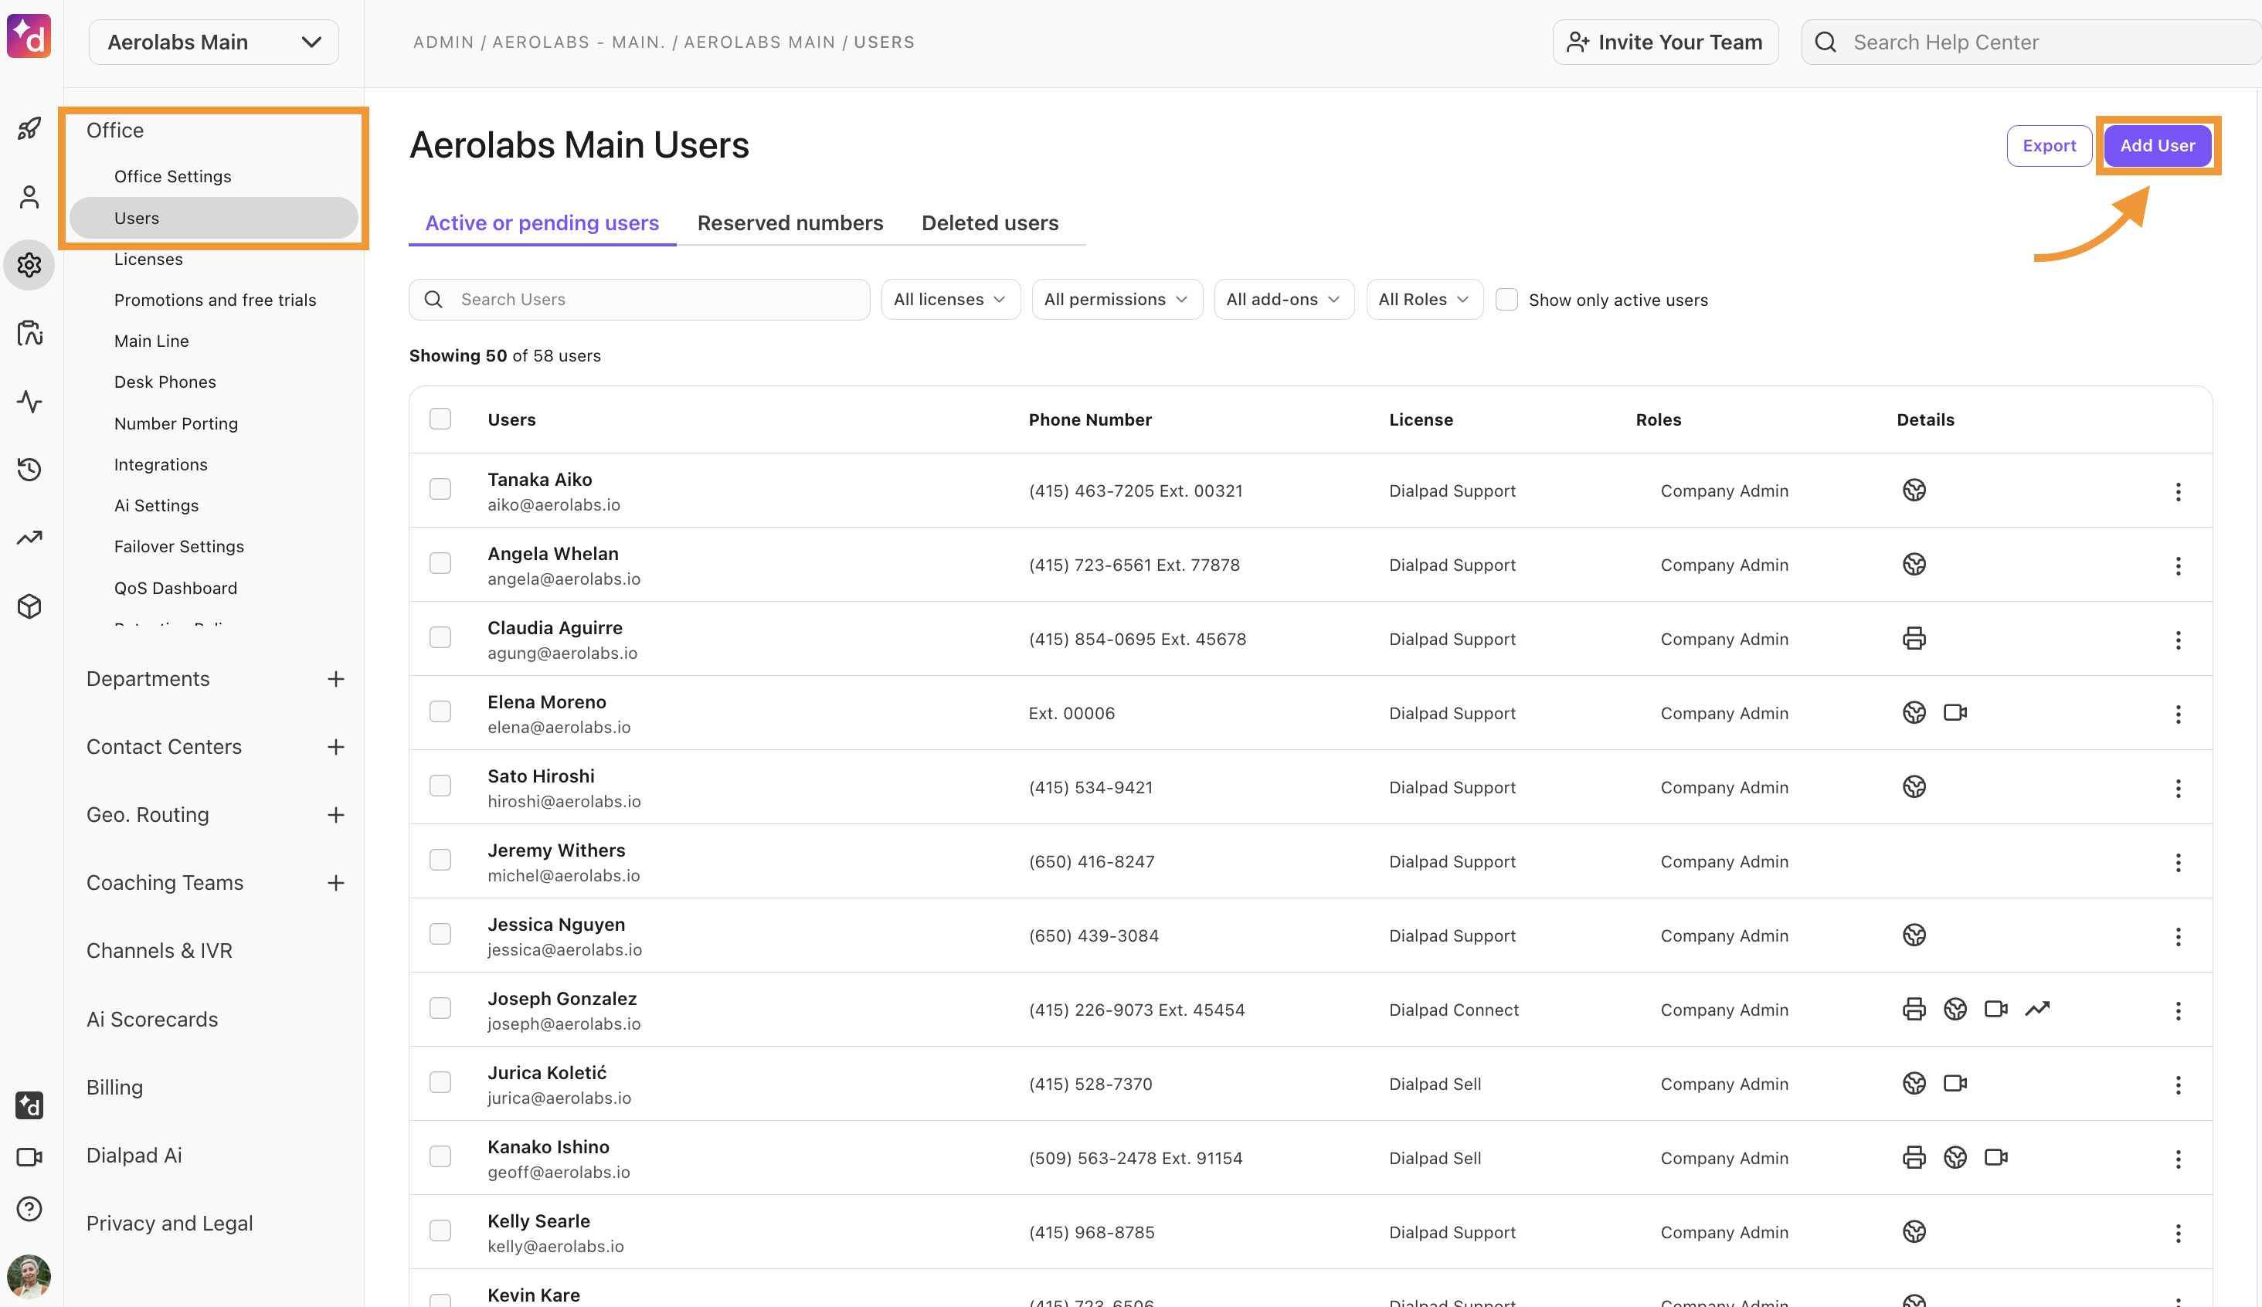The image size is (2262, 1307).
Task: Open three-dot menu for Kelly Searle
Action: (x=2178, y=1234)
